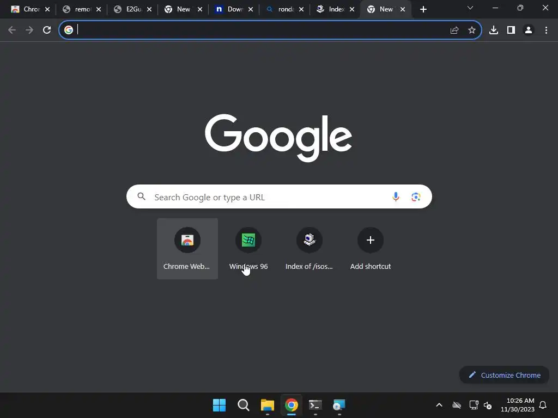Close the Down tab
The width and height of the screenshot is (558, 418).
coord(251,9)
